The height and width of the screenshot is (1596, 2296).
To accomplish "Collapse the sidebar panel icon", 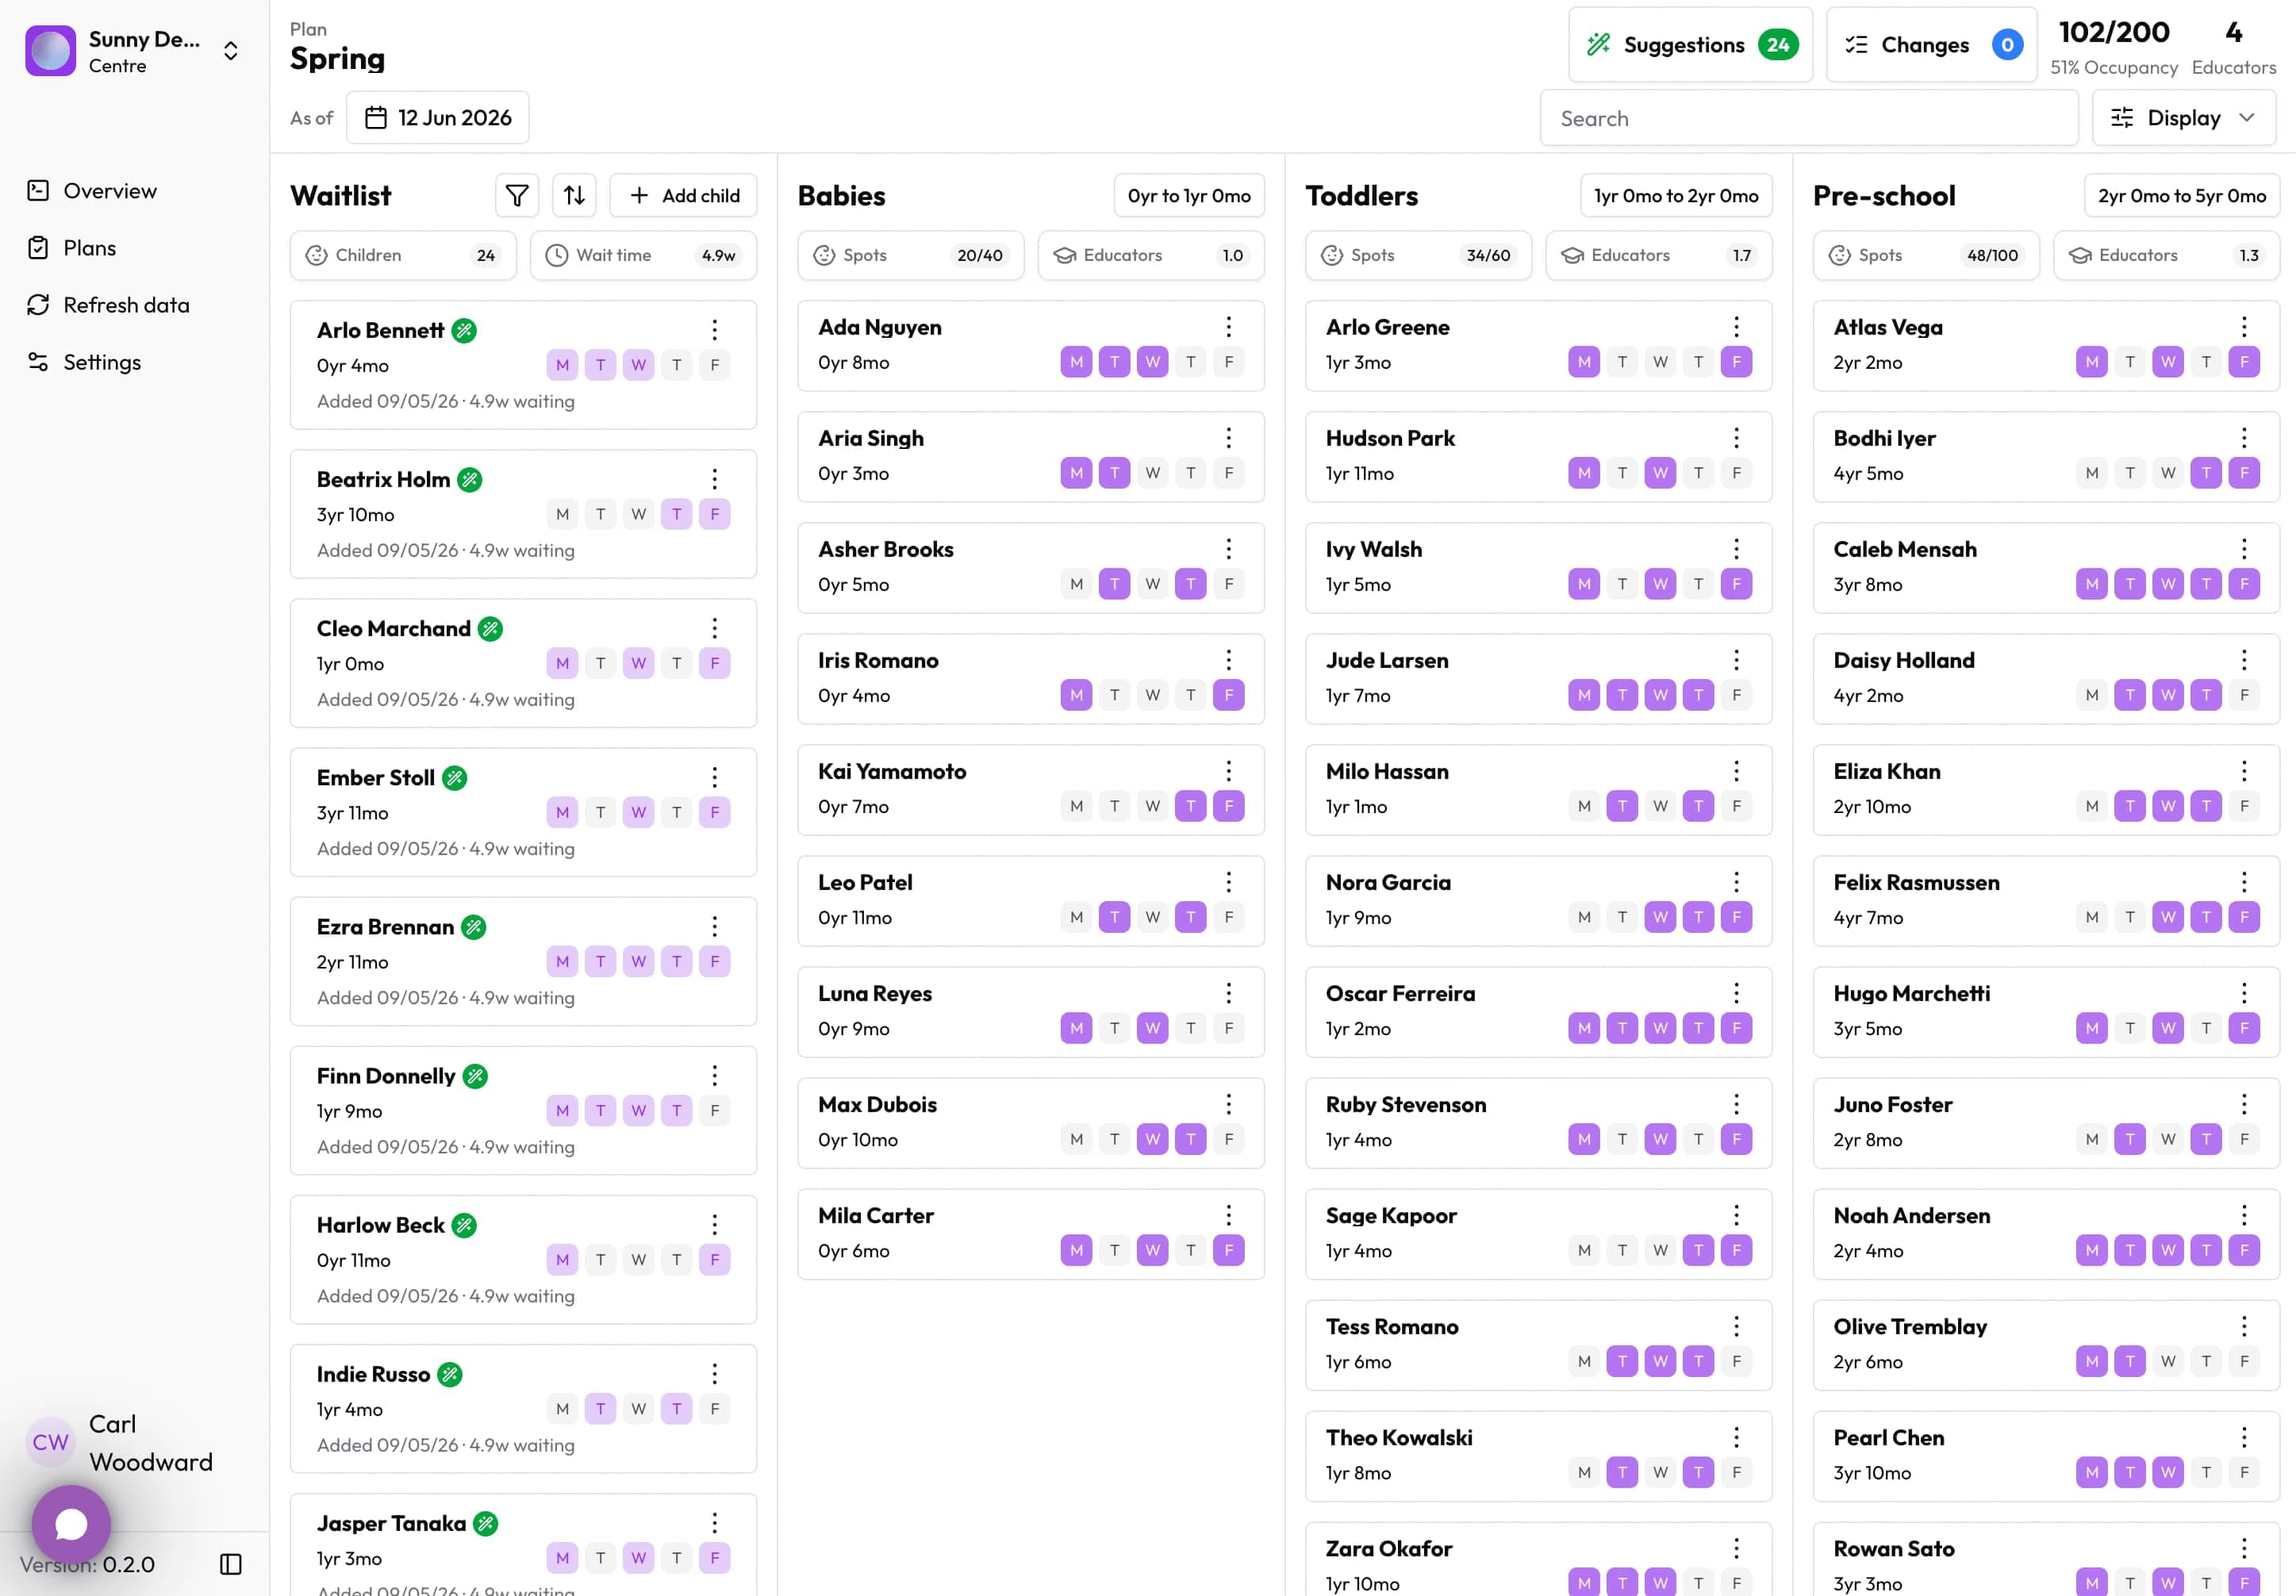I will [x=231, y=1564].
